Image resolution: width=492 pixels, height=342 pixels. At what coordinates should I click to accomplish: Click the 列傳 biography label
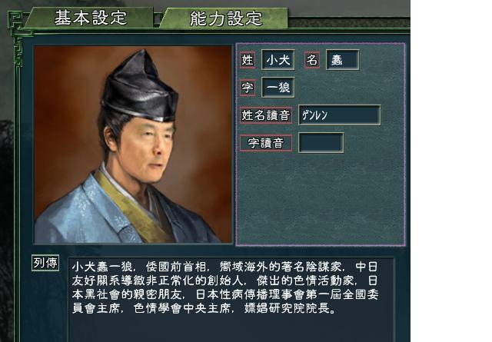(45, 263)
